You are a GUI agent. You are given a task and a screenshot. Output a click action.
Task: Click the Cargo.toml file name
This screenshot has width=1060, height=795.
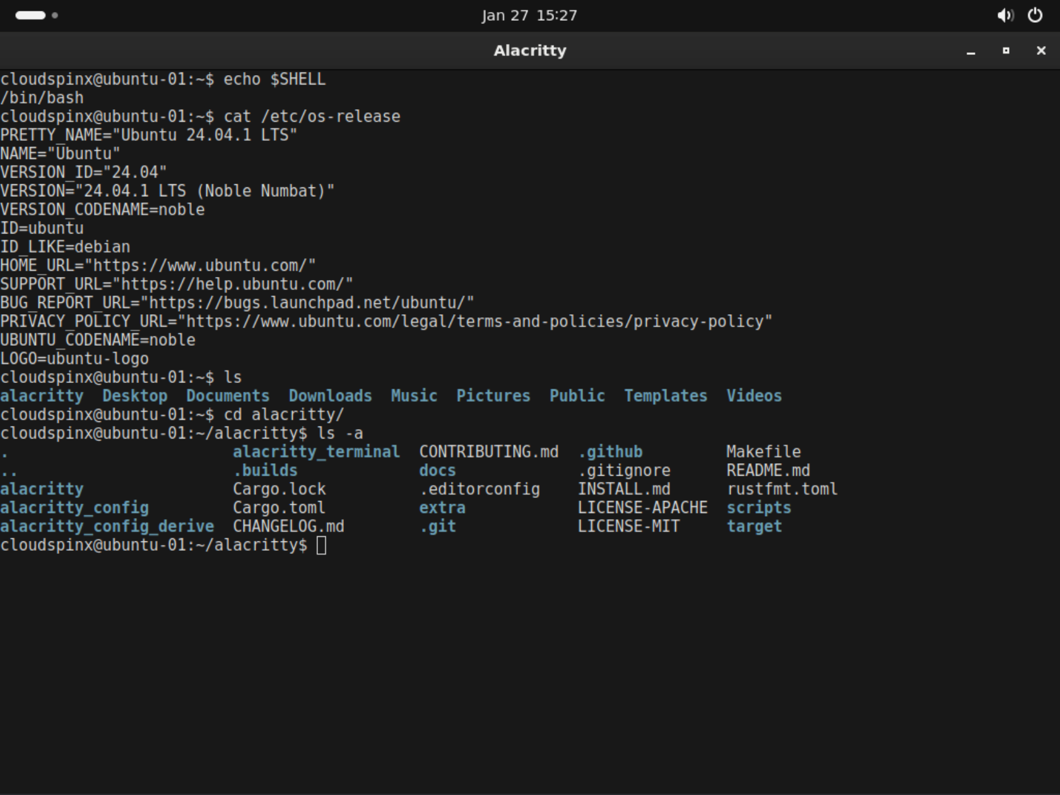[279, 507]
